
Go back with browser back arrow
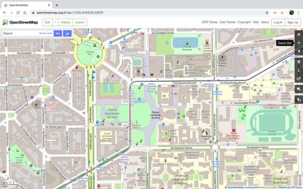pos(5,13)
